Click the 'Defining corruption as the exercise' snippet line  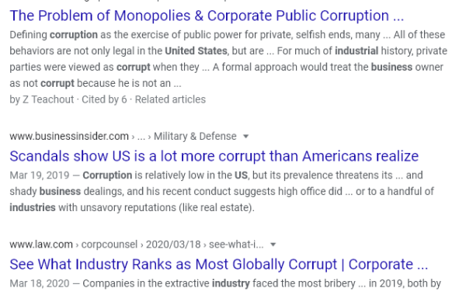pos(228,35)
